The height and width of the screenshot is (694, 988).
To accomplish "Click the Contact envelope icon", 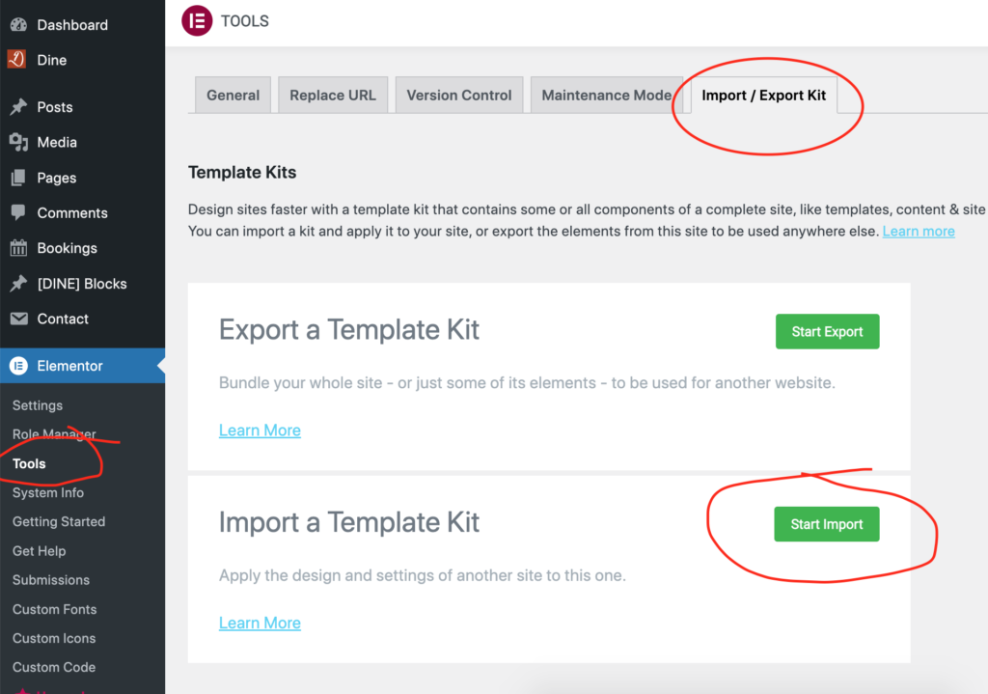I will [19, 319].
